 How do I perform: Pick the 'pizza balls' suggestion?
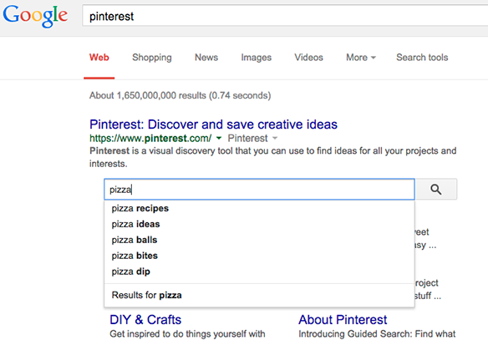[259, 240]
